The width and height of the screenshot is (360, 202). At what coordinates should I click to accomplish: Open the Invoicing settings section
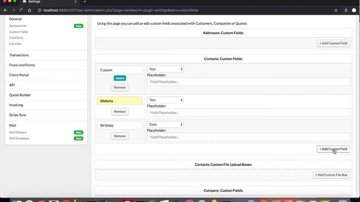pyautogui.click(x=16, y=105)
